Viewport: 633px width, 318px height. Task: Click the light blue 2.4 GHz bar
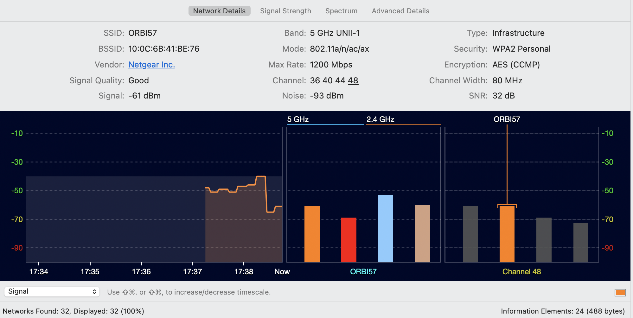385,228
